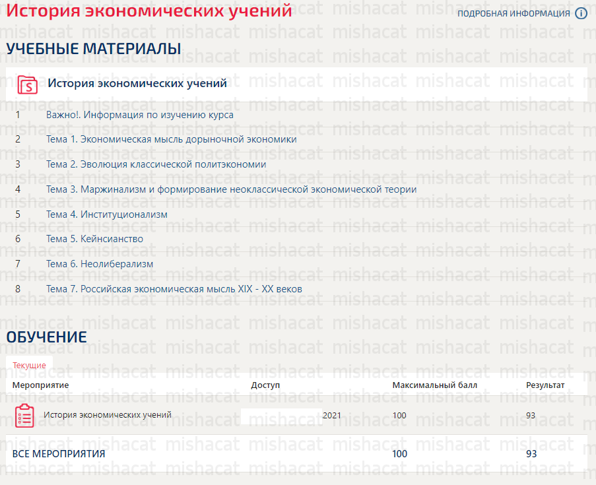Click total max score 100 in ВСЕ МЕРОПРИЯТИЯ row
This screenshot has width=596, height=485.
(400, 454)
